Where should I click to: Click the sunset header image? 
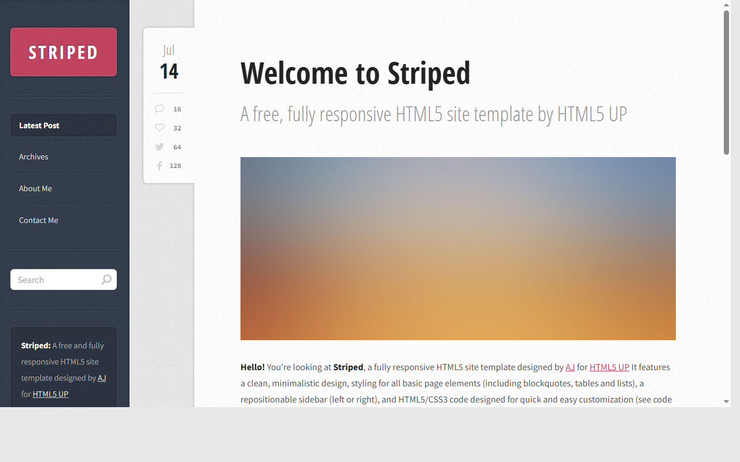tap(458, 248)
